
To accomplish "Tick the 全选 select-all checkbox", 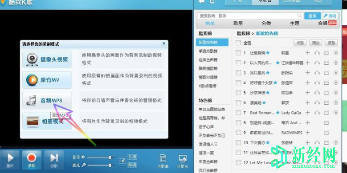I will click(x=238, y=43).
